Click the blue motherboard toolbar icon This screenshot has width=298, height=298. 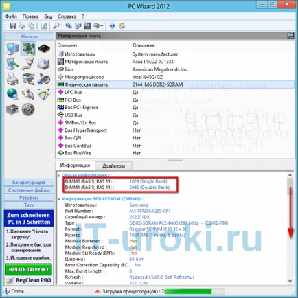tap(87, 25)
